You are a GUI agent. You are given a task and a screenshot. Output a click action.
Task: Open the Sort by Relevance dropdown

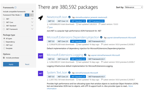point(134,7)
